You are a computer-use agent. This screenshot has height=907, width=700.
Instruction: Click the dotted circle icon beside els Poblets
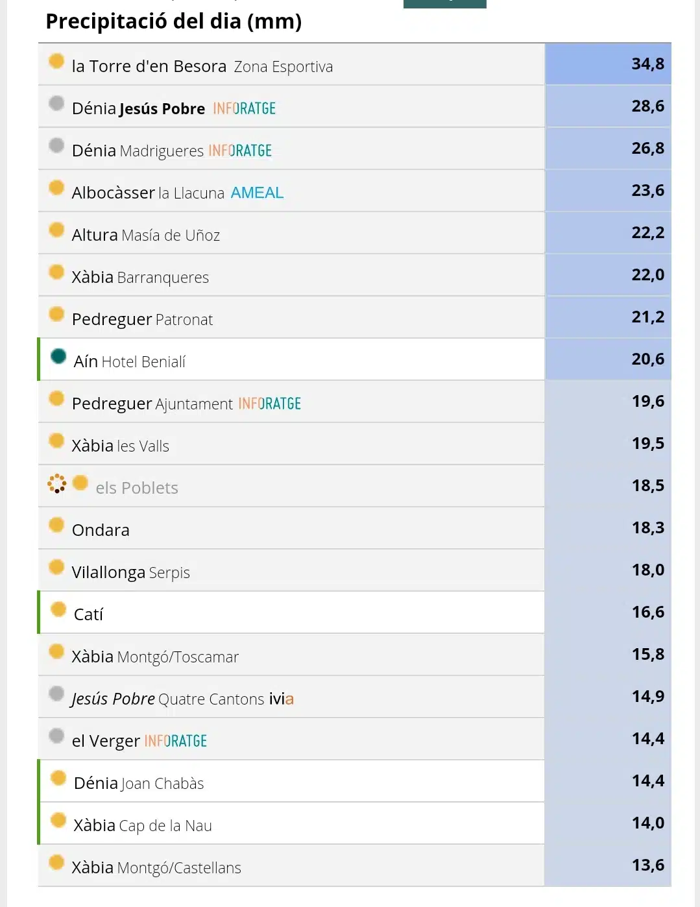[57, 483]
